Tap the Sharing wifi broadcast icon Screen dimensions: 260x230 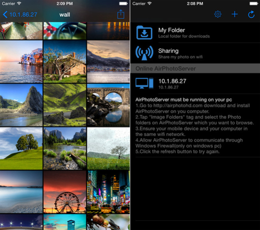(x=145, y=53)
